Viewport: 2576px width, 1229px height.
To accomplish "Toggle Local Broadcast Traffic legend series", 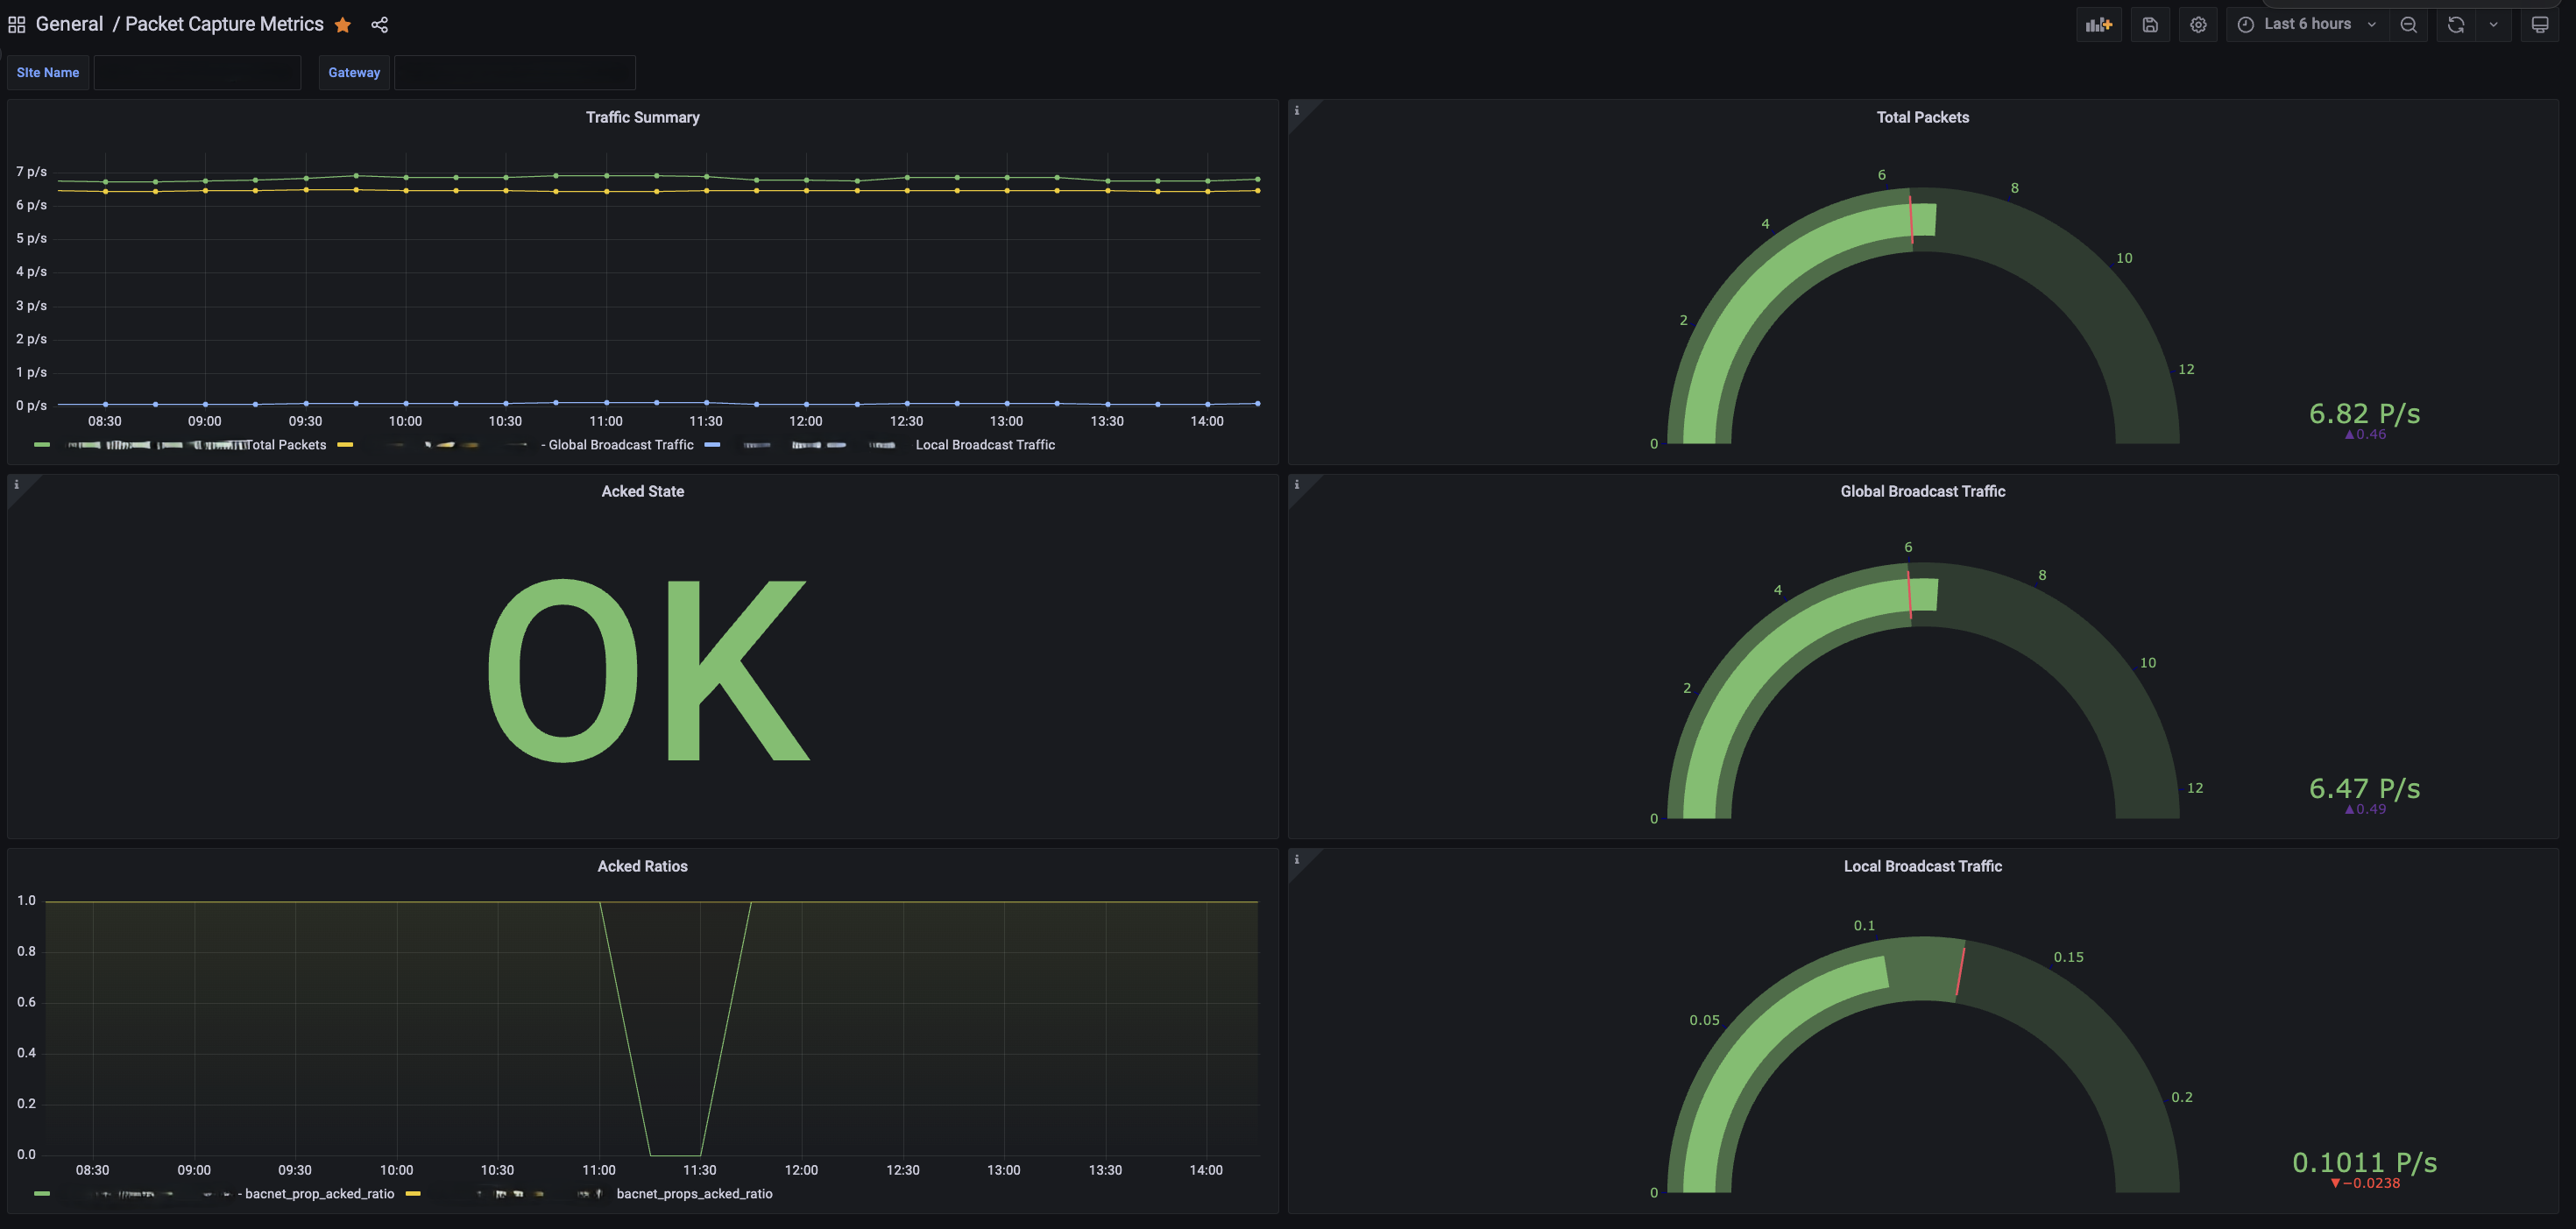I will tap(984, 445).
